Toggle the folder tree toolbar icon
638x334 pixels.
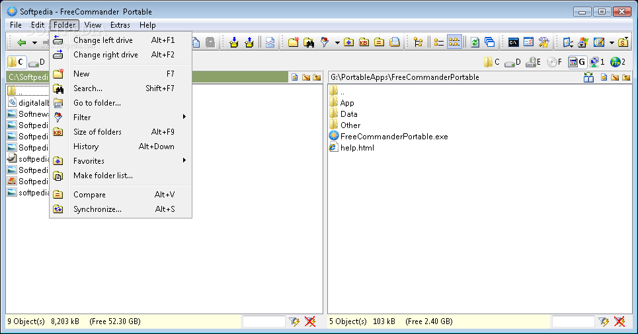coord(418,42)
